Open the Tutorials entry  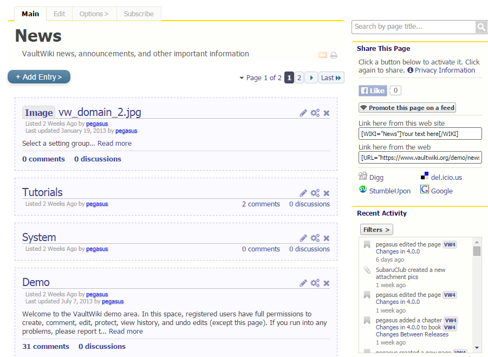click(42, 192)
